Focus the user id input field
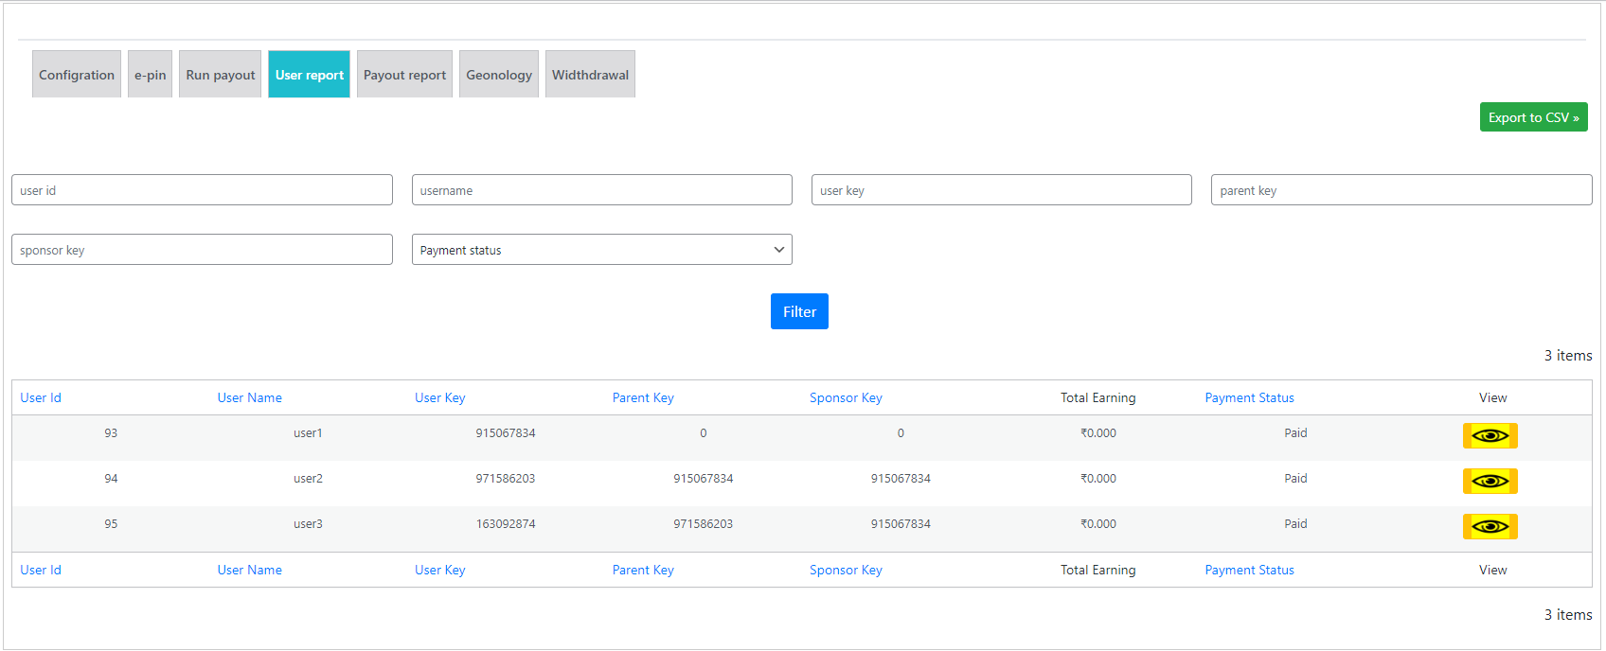 click(x=202, y=190)
